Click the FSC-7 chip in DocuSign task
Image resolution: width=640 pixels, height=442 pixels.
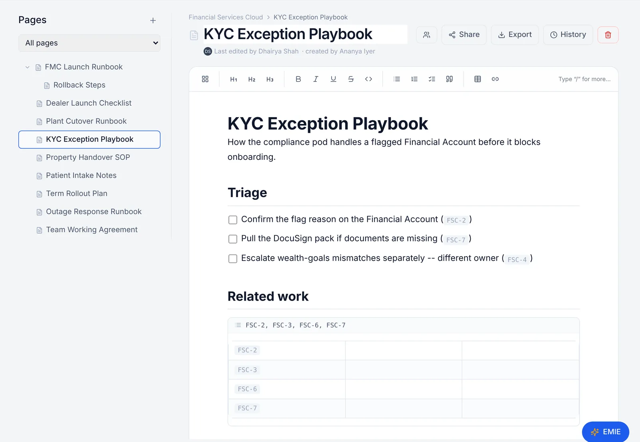pos(456,240)
